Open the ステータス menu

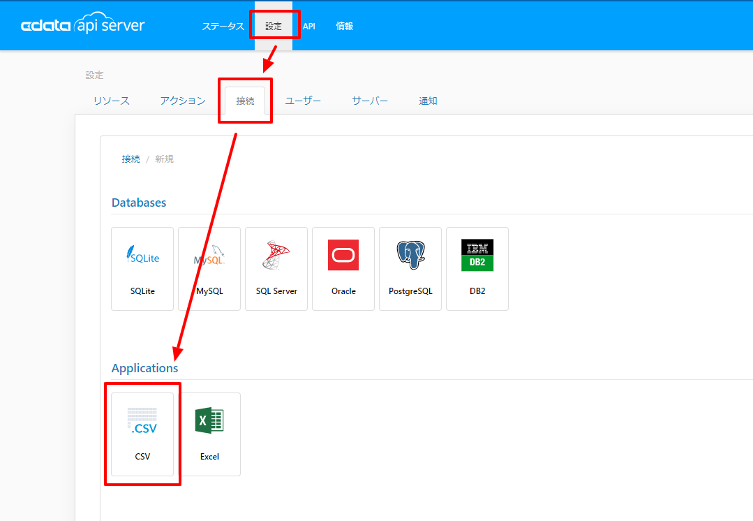(x=223, y=27)
